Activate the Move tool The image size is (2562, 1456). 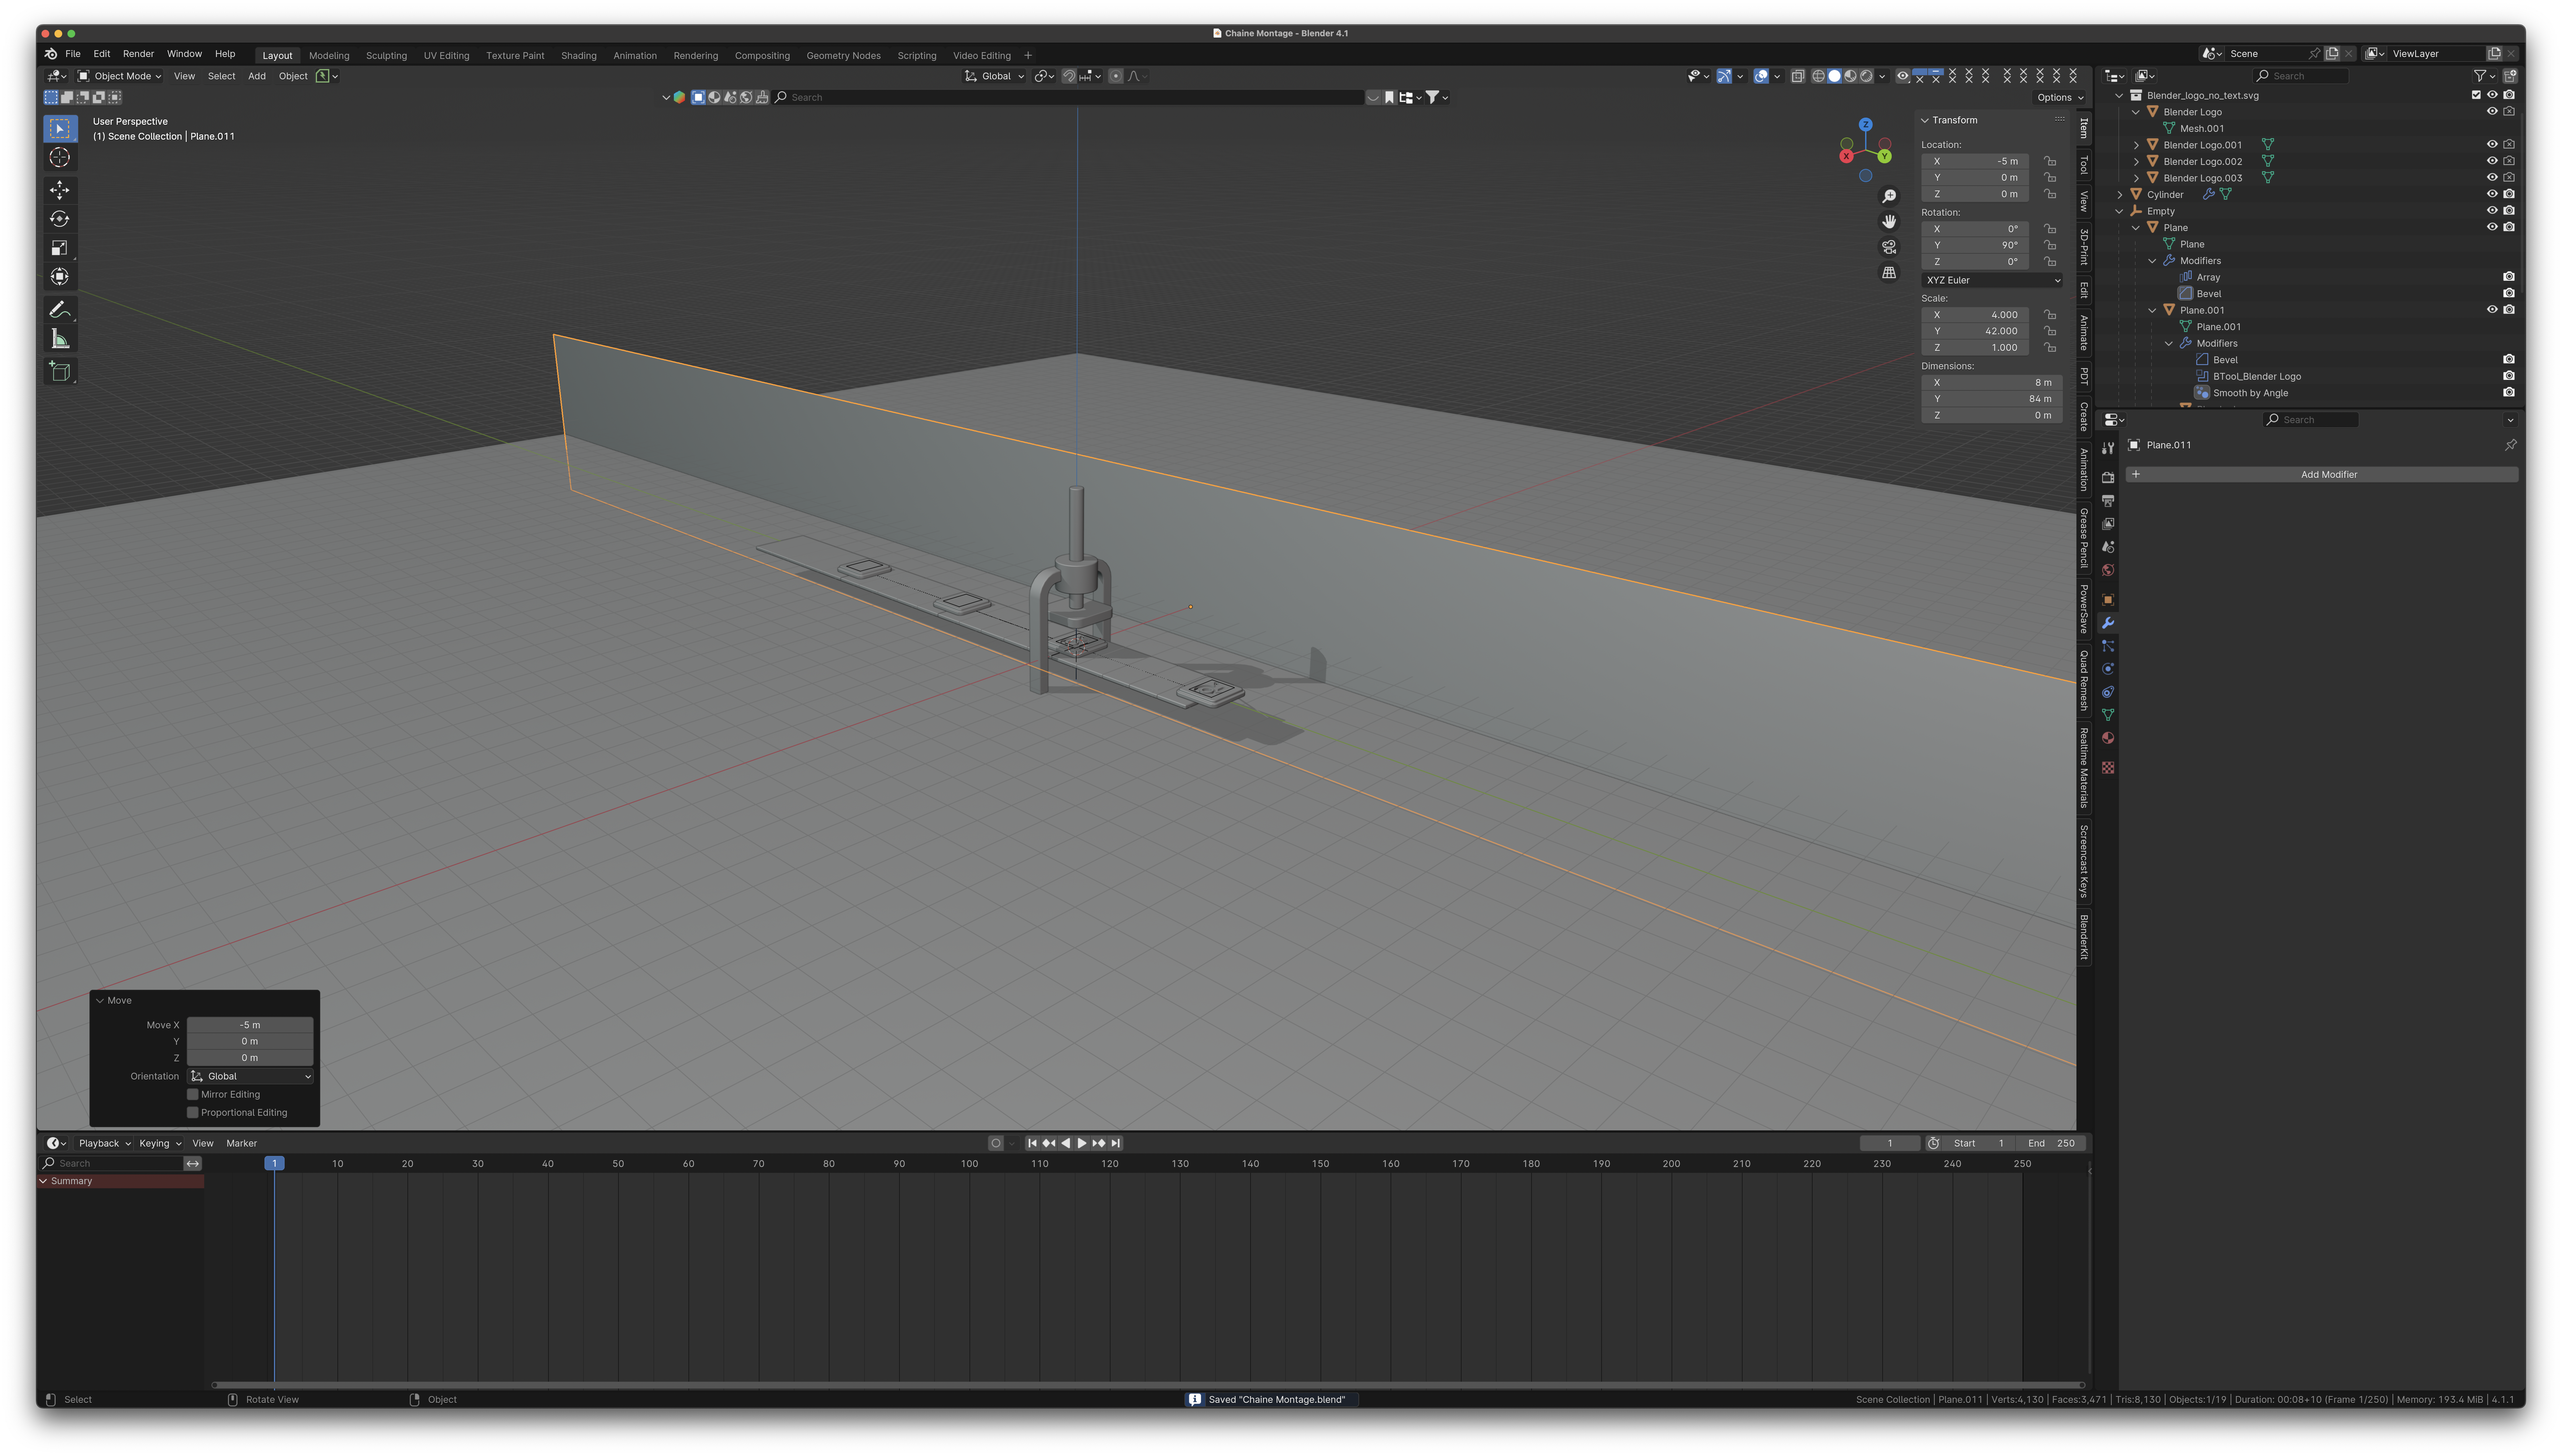pos(60,190)
